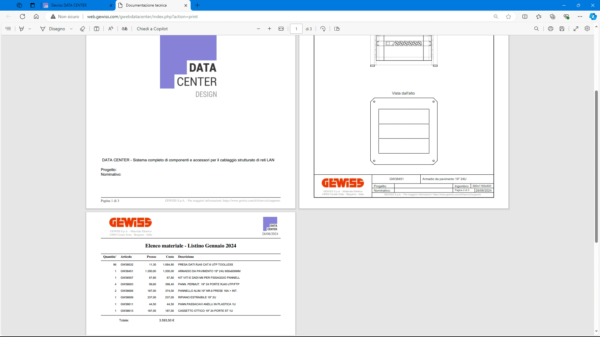Open the PDF table of contents icon
Image resolution: width=600 pixels, height=337 pixels.
point(8,29)
